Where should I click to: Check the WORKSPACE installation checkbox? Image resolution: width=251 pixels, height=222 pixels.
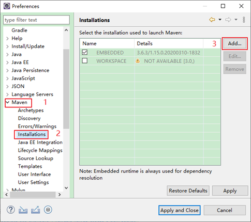coord(85,60)
